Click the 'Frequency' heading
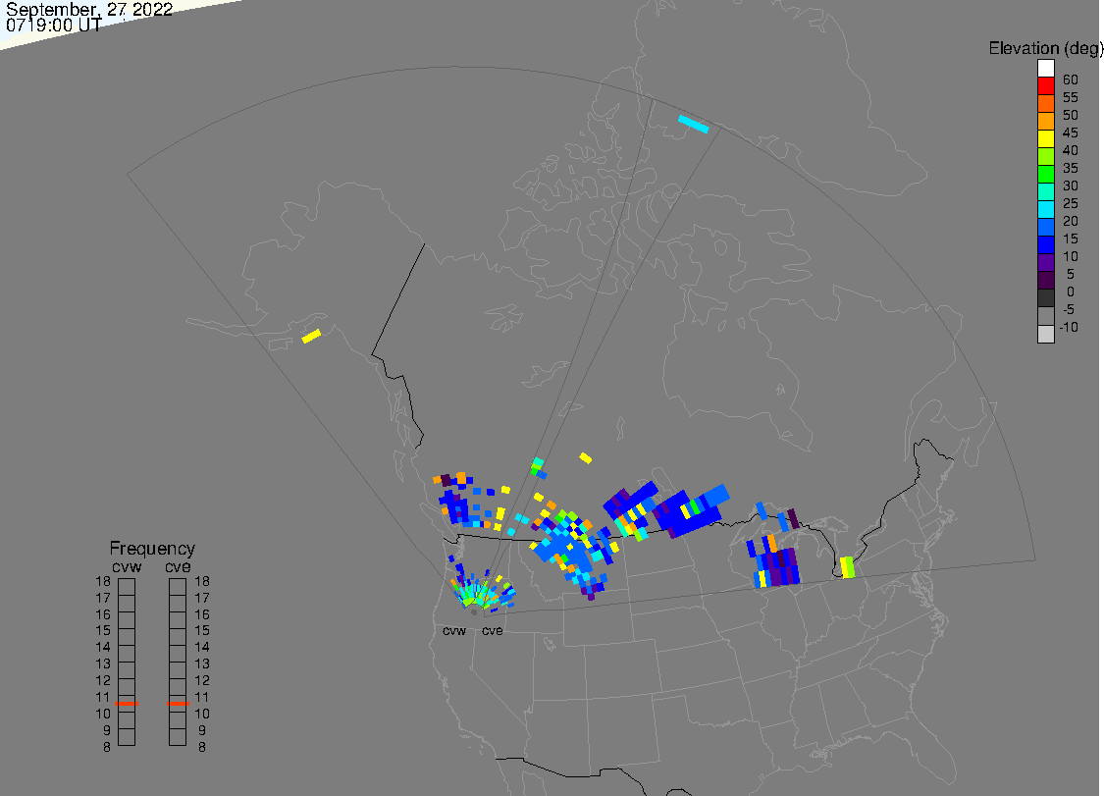 coord(152,548)
